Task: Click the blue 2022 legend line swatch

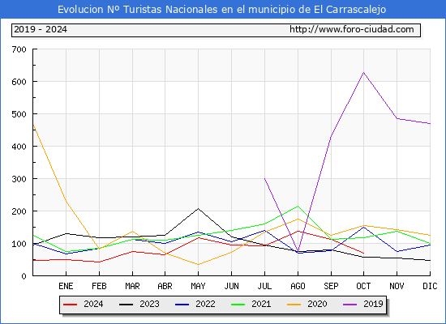Action: (182, 305)
